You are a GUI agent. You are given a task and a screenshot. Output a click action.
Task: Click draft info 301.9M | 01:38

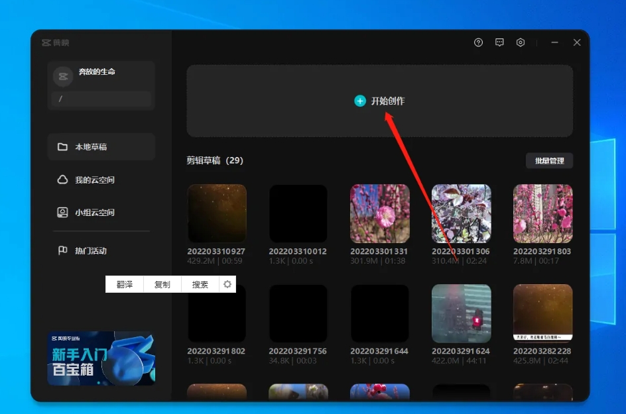coord(378,261)
